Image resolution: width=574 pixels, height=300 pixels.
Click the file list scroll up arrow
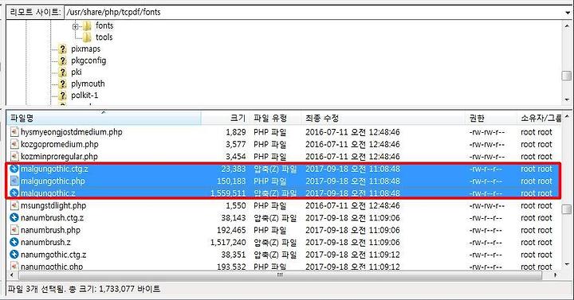[567, 116]
